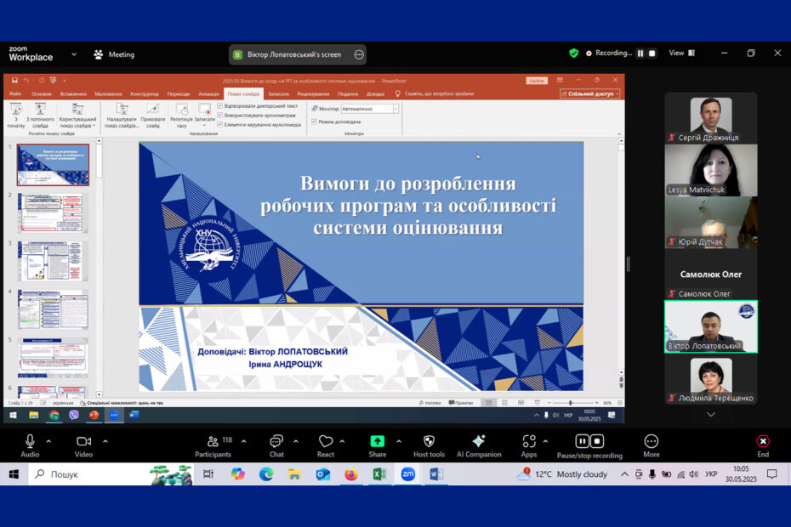Open the Zoom View layout button
The image size is (791, 527).
coord(681,53)
